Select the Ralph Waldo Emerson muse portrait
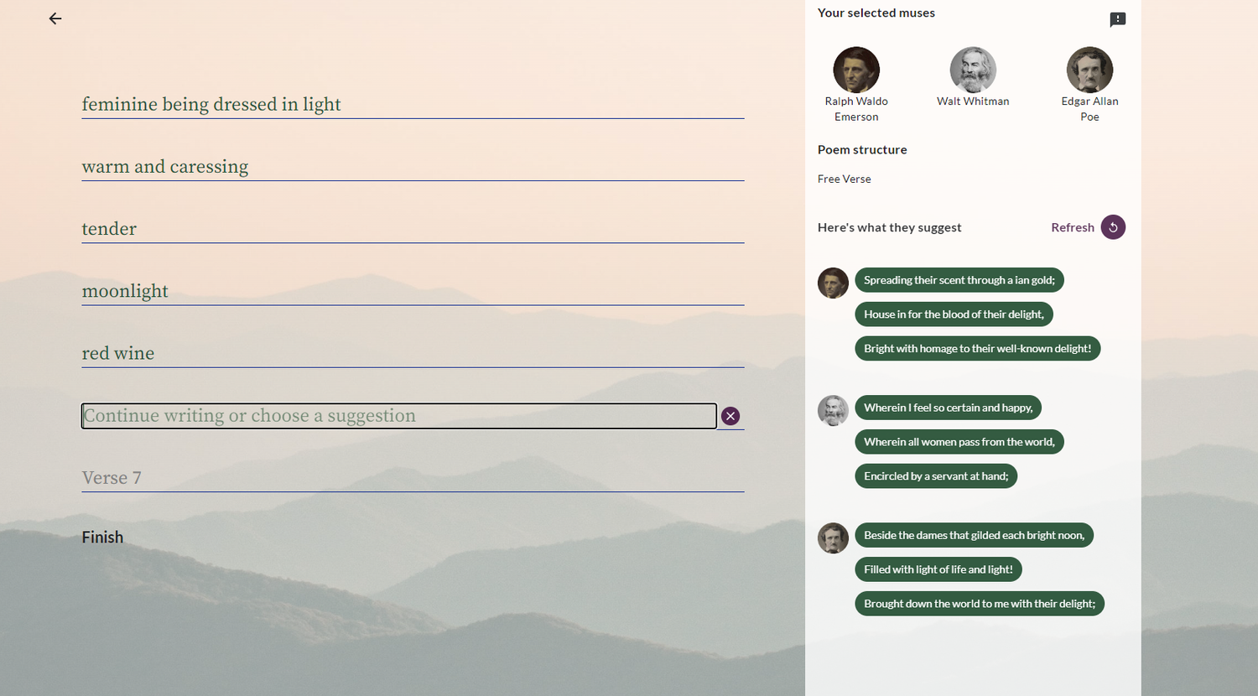Screen dimensions: 1258x696 856,70
